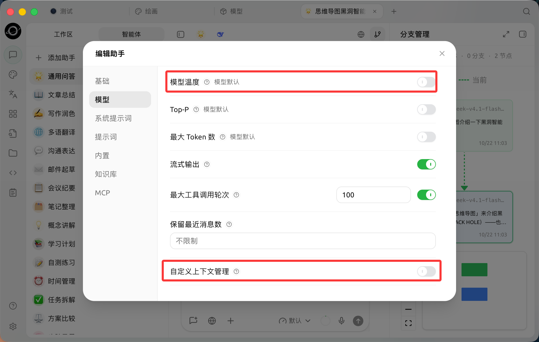Click 添加助手 button

click(x=55, y=57)
